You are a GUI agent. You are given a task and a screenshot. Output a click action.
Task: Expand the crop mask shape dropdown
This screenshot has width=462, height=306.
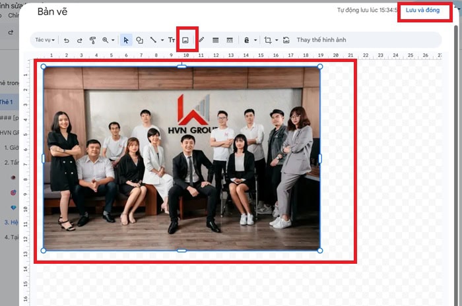click(x=277, y=40)
